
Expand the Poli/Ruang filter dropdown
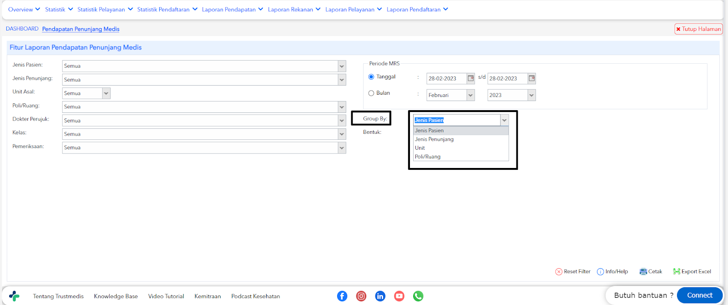click(342, 107)
